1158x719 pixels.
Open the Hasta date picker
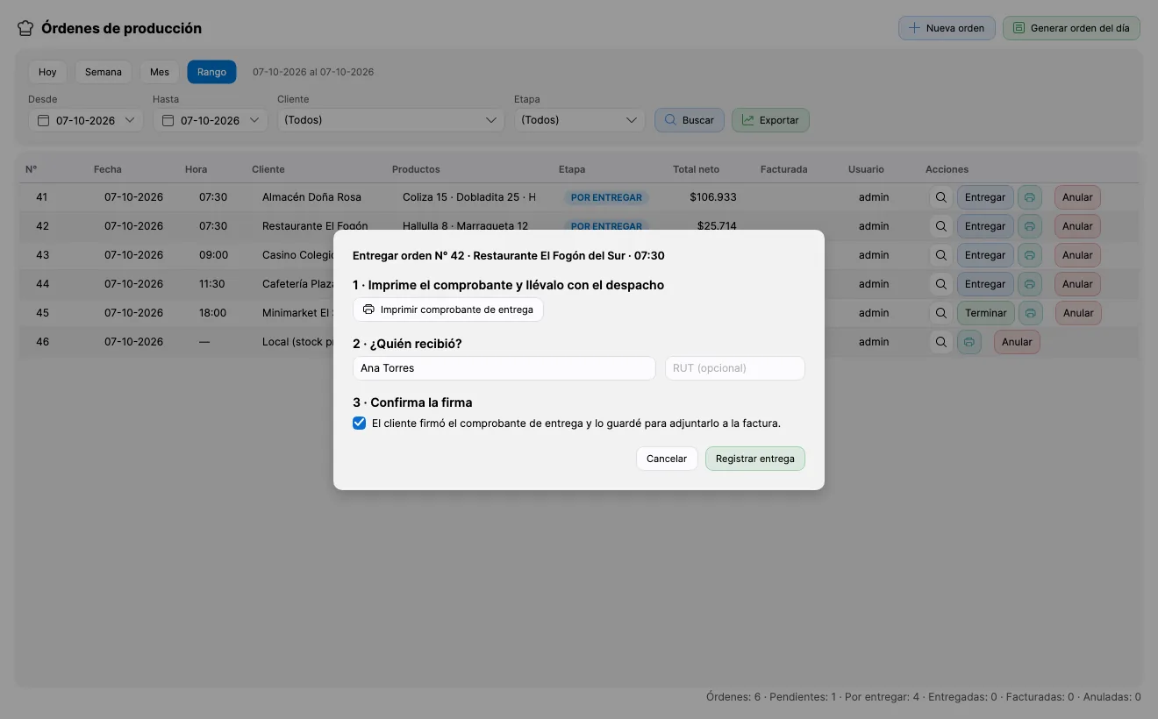pos(210,120)
